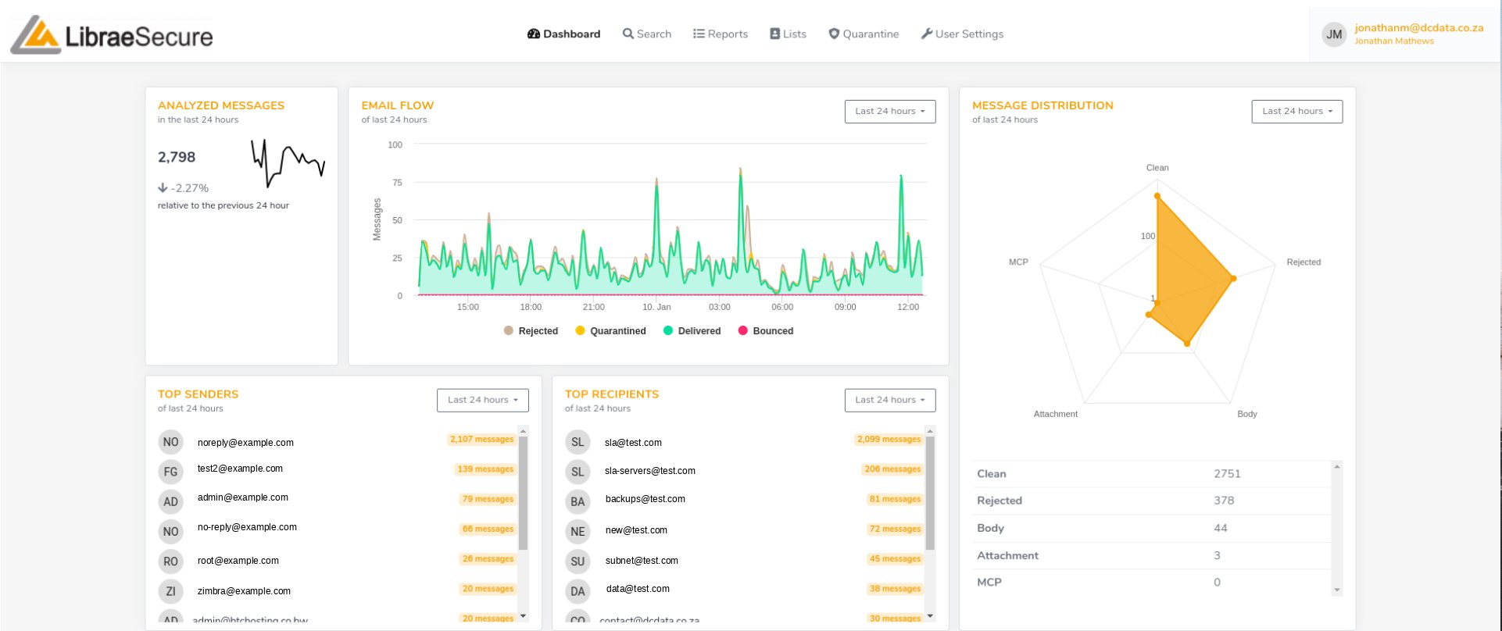Click the JM user avatar
The image size is (1502, 631).
(x=1334, y=34)
